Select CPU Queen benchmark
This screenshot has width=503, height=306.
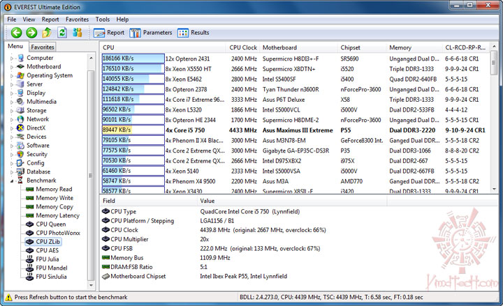[x=51, y=224]
